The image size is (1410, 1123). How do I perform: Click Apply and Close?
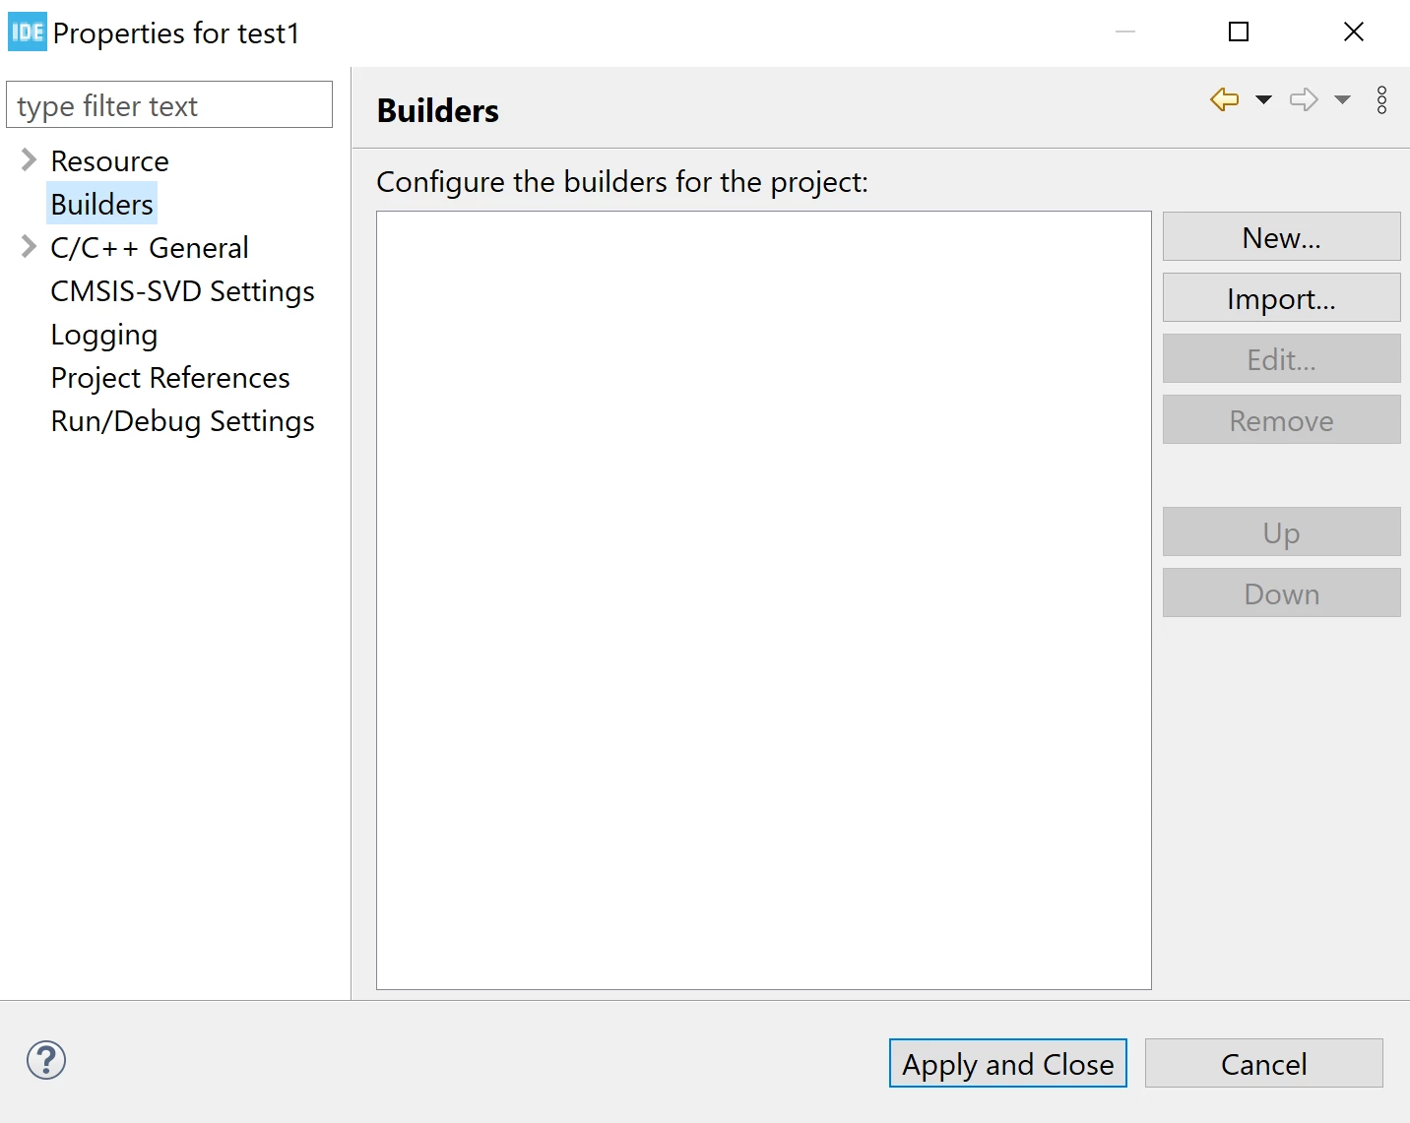(x=1008, y=1063)
